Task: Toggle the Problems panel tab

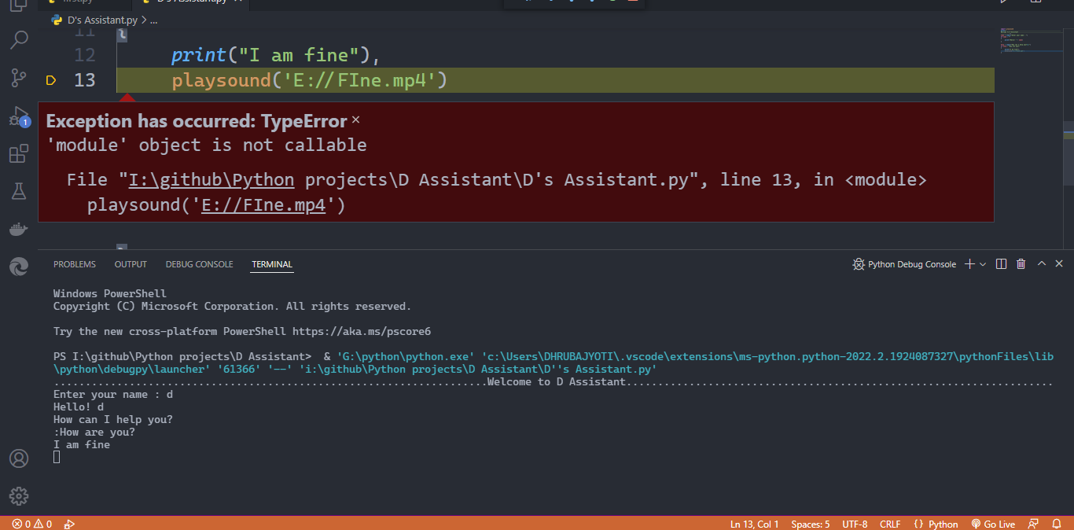Action: (x=74, y=264)
